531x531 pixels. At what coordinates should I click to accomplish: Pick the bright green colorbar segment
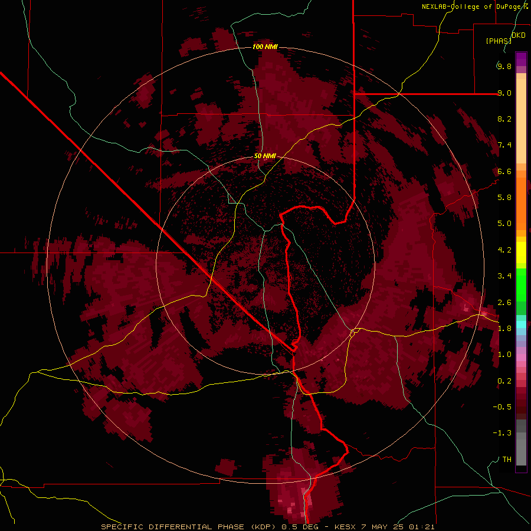coord(521,284)
